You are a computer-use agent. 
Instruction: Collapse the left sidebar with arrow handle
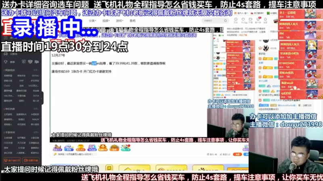tap(42, 98)
